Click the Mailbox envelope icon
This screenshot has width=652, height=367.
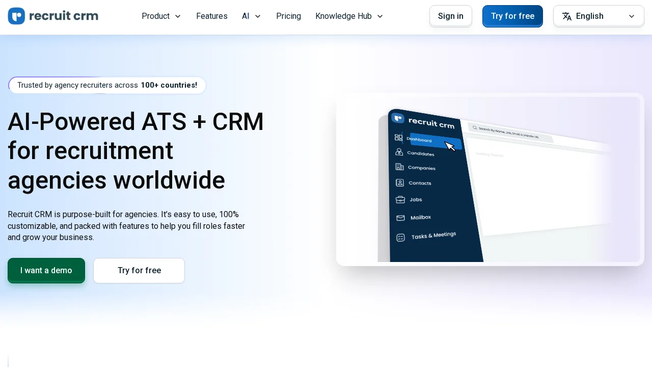[x=400, y=218]
